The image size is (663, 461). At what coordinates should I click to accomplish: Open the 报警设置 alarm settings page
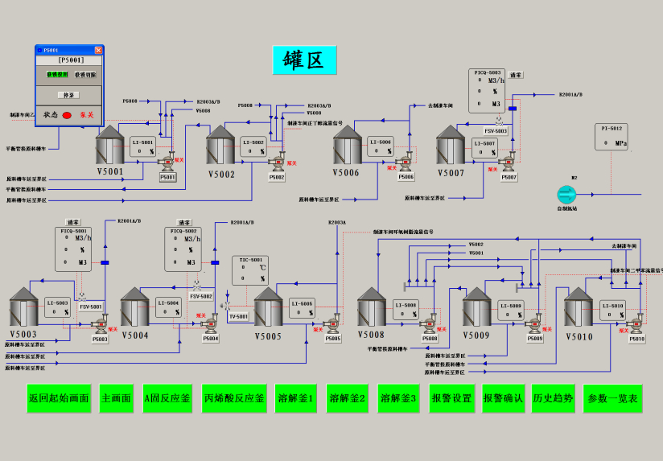tap(451, 398)
